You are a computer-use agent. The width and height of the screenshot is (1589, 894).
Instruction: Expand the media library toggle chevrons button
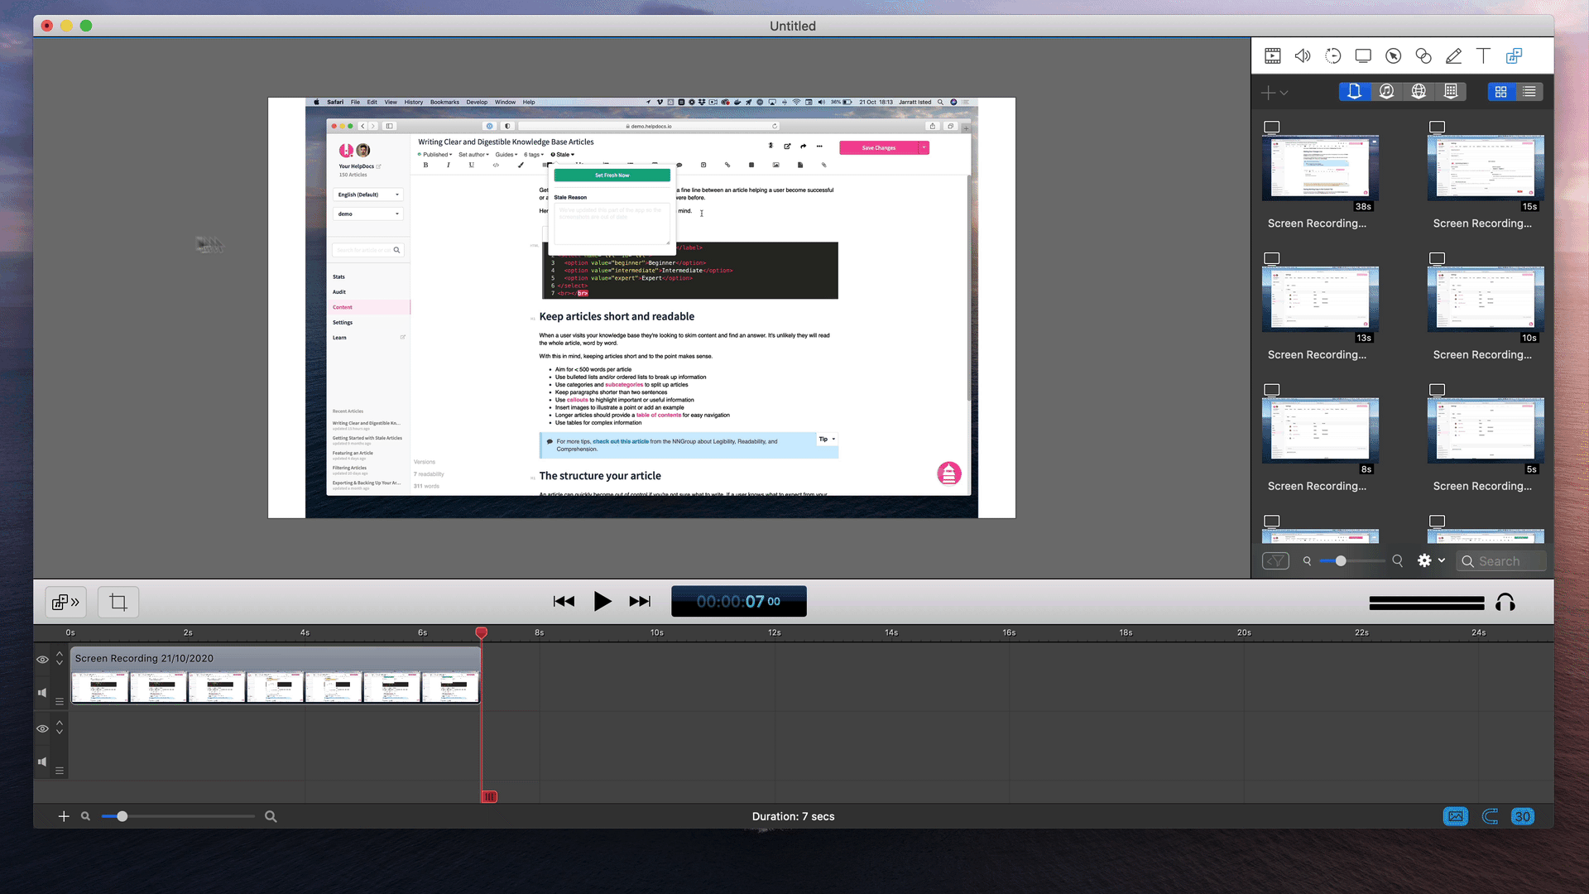pos(65,602)
